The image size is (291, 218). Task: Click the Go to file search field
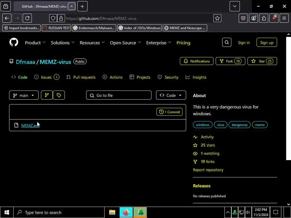[x=119, y=95]
